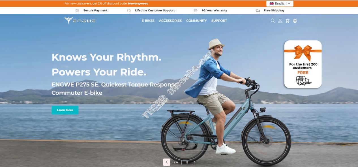
Task: Click the Secure Payment shield icon
Action: (x=77, y=10)
